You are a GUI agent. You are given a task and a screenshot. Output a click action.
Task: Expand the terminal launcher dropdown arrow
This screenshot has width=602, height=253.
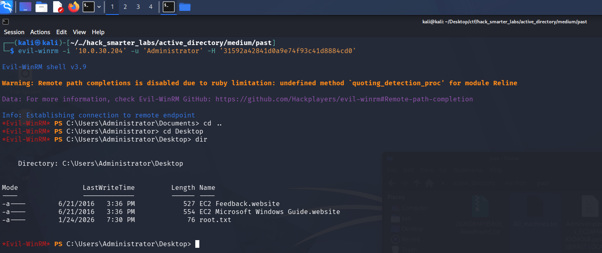tap(99, 7)
